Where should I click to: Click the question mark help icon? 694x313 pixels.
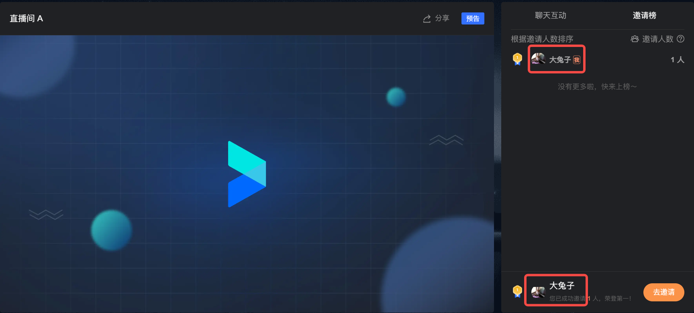[x=680, y=39]
